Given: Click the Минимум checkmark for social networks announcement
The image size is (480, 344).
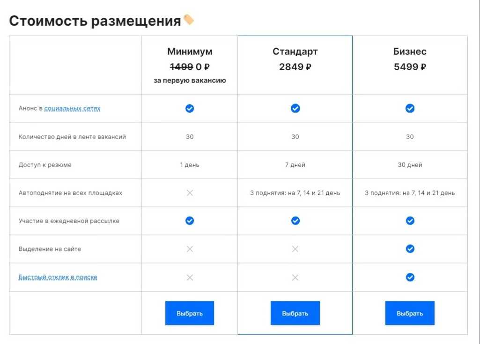Looking at the screenshot, I should (190, 109).
